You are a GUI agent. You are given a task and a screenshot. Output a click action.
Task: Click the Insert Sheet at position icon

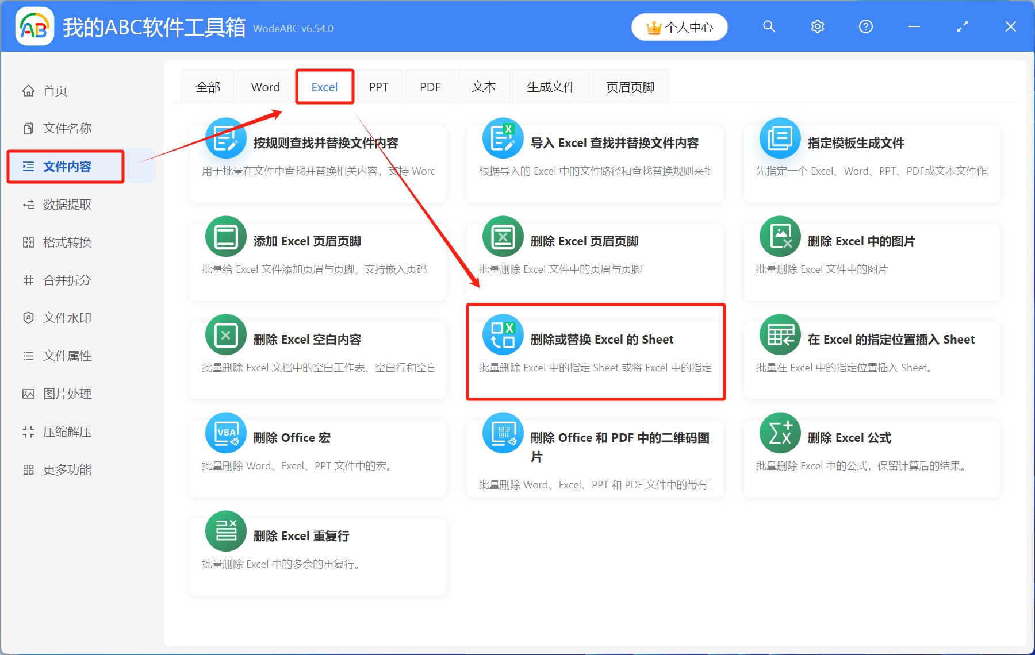[780, 335]
